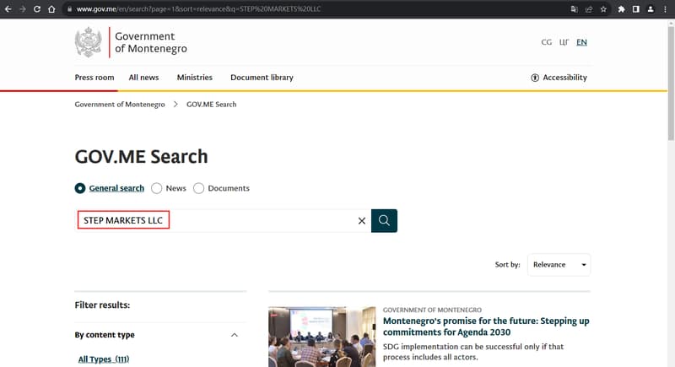675x367 pixels.
Task: Click the Filter results heading
Action: coord(102,305)
